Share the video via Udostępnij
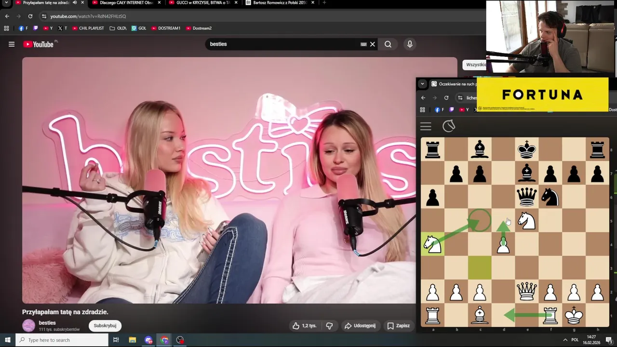This screenshot has width=617, height=347. coord(360,326)
